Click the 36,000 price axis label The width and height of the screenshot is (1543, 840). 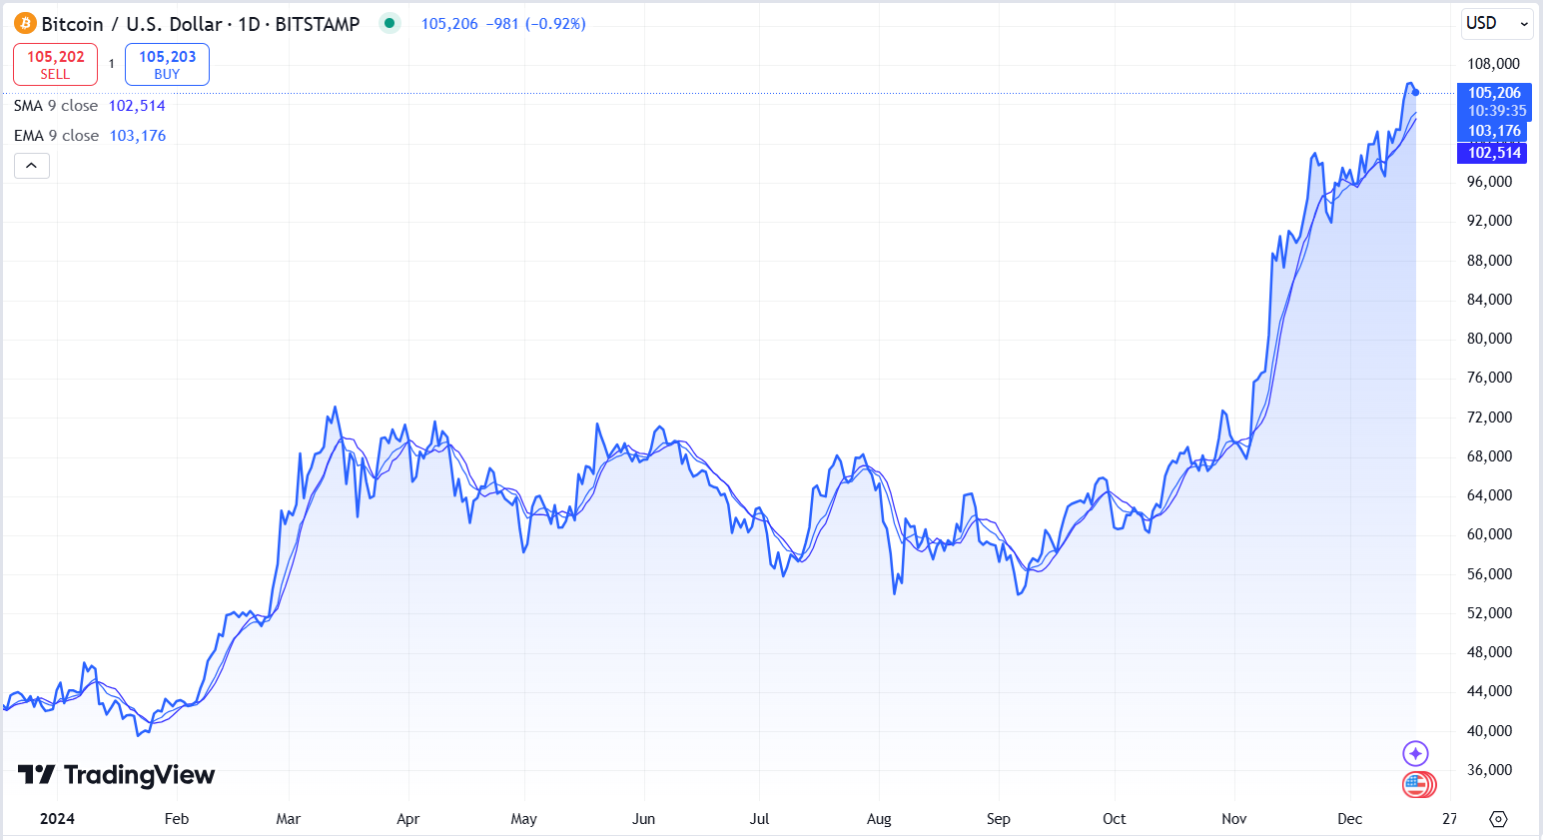pos(1489,770)
